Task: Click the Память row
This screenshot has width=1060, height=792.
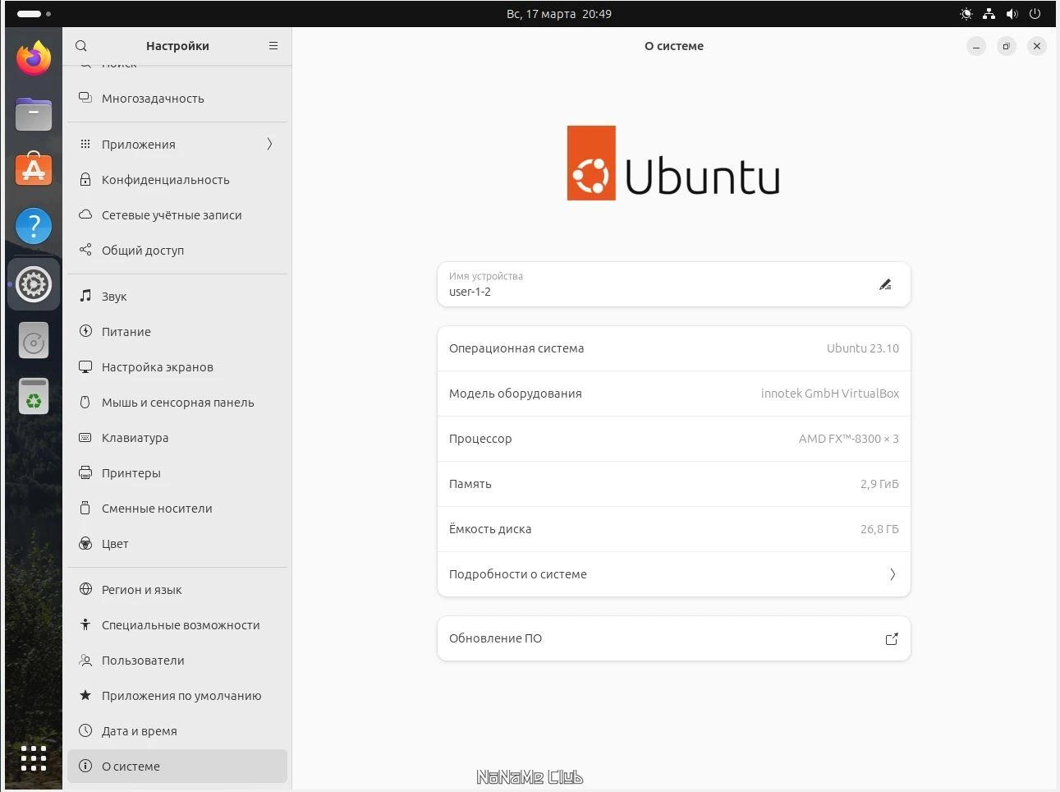Action: point(674,484)
